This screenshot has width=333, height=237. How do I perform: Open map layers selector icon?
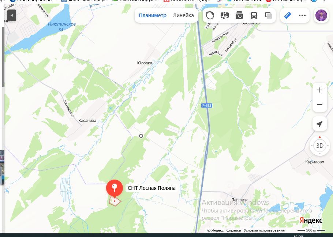(x=269, y=15)
